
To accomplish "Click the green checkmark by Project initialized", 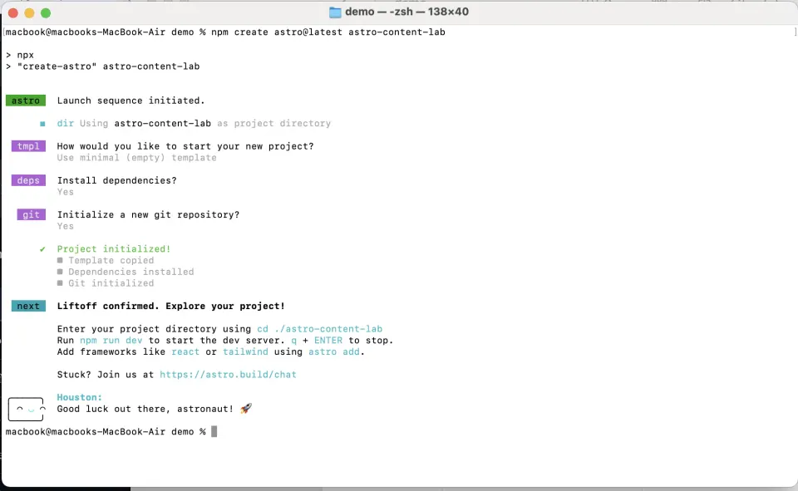I will click(42, 249).
